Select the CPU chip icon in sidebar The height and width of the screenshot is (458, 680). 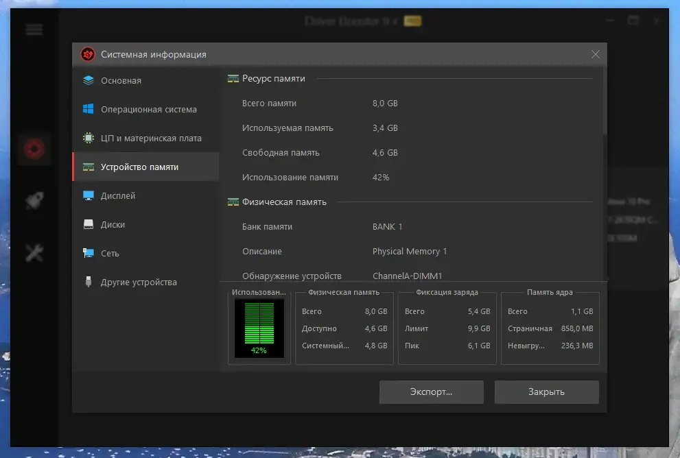[x=89, y=138]
